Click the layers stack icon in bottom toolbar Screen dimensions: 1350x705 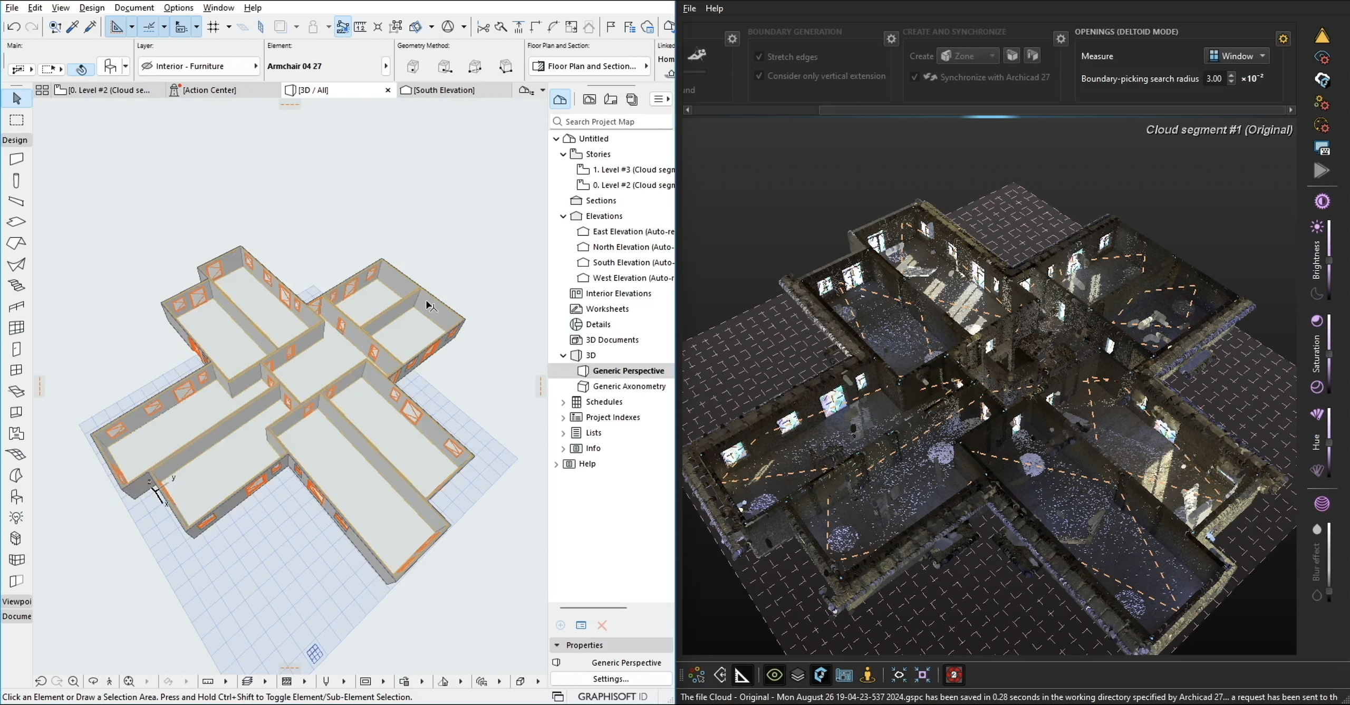pyautogui.click(x=797, y=675)
